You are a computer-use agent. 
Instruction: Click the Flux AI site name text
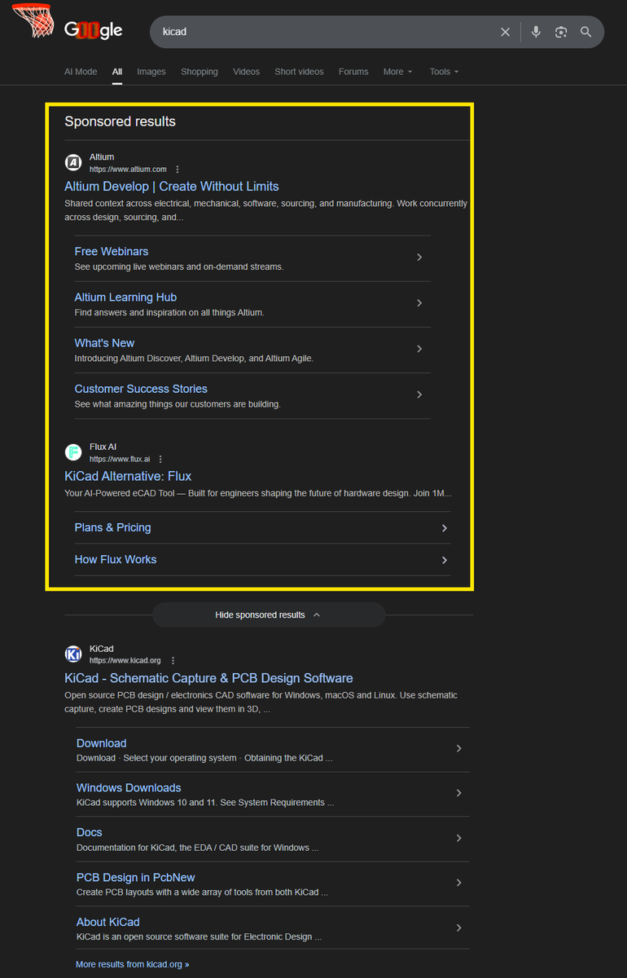point(103,447)
